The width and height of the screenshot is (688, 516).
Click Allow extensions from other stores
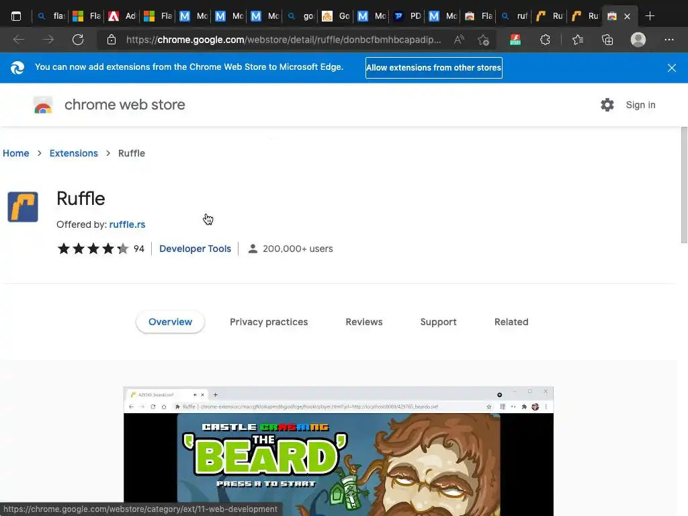pyautogui.click(x=433, y=68)
